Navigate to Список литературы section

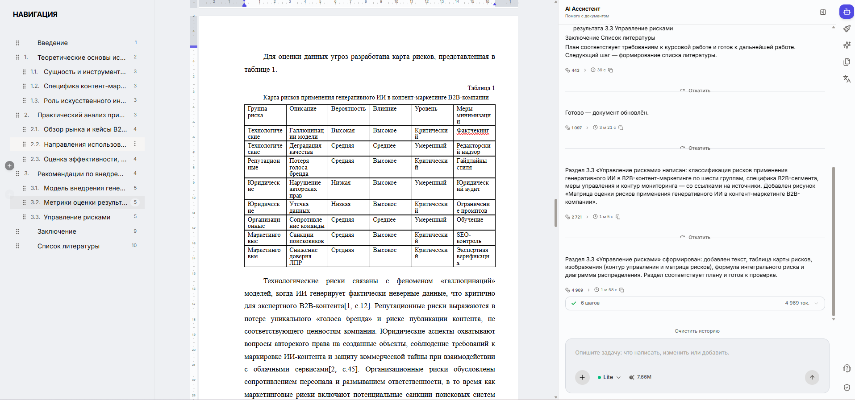tap(68, 246)
